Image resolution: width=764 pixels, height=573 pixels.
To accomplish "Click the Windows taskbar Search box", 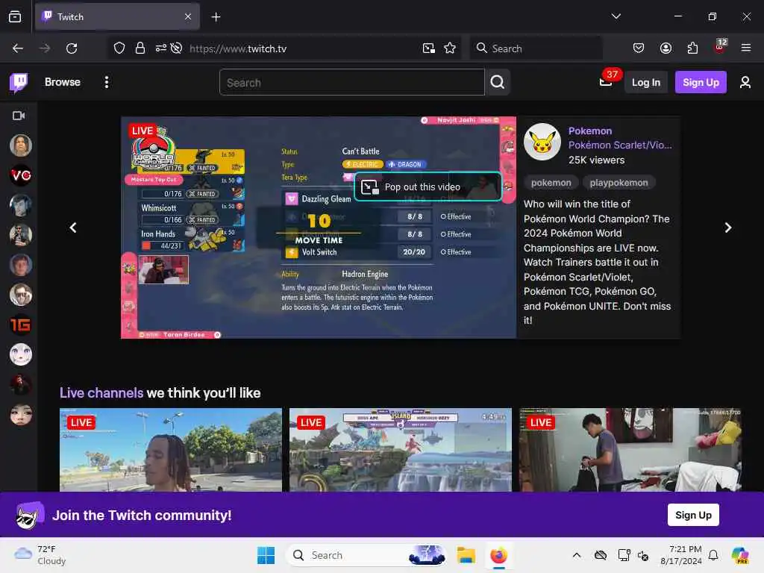I will click(366, 555).
